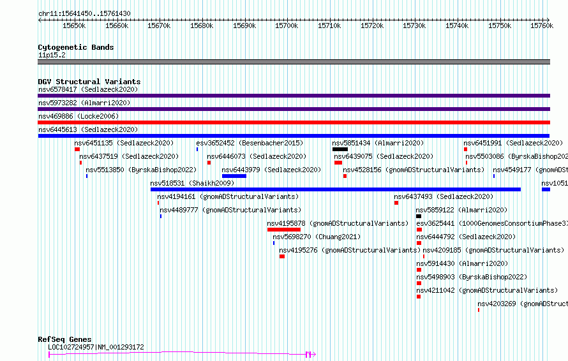Select the blue glyph under nsv1051 label
This screenshot has height=361, width=568.
(x=546, y=189)
